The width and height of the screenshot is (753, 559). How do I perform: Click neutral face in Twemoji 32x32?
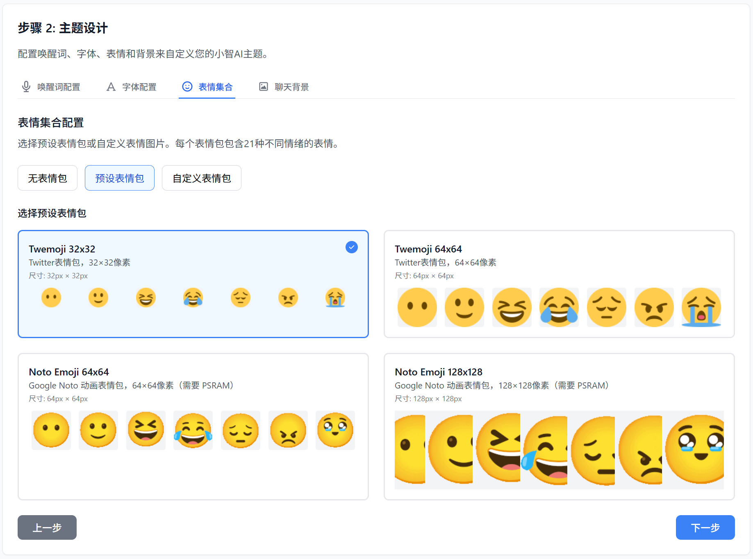coord(51,298)
